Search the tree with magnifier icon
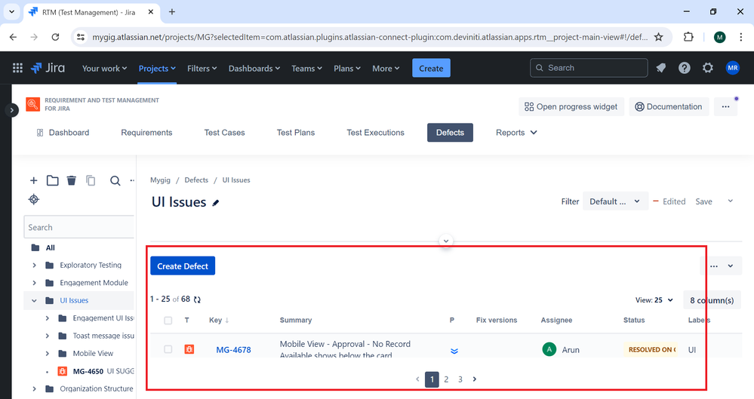This screenshot has width=754, height=399. click(115, 181)
